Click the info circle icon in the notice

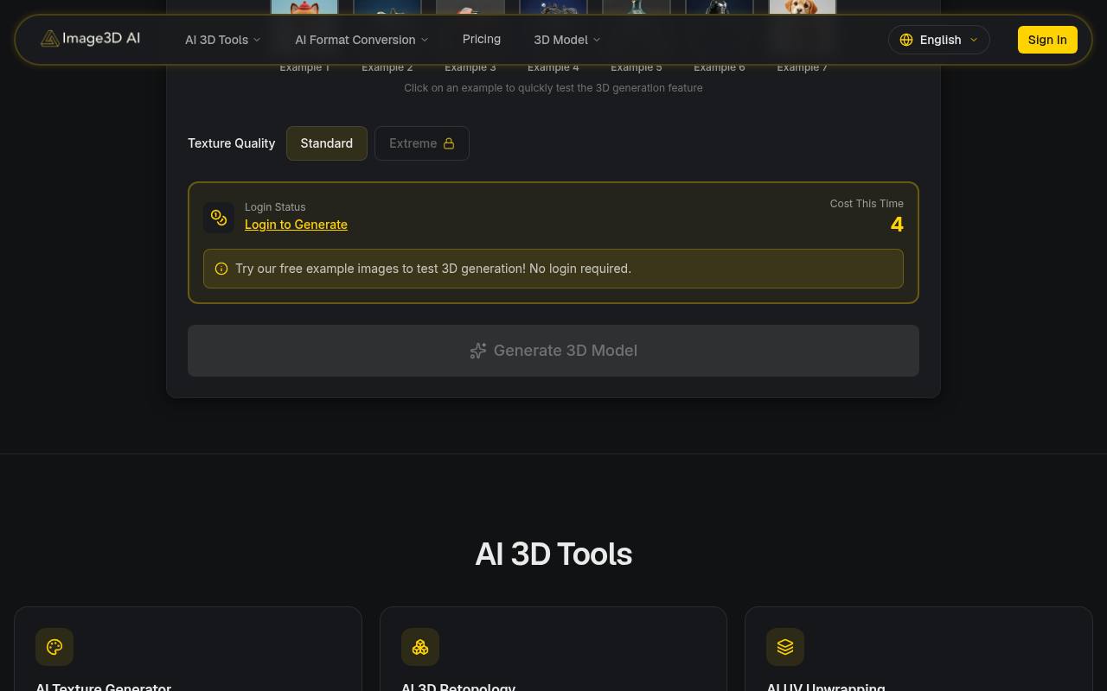click(x=221, y=269)
